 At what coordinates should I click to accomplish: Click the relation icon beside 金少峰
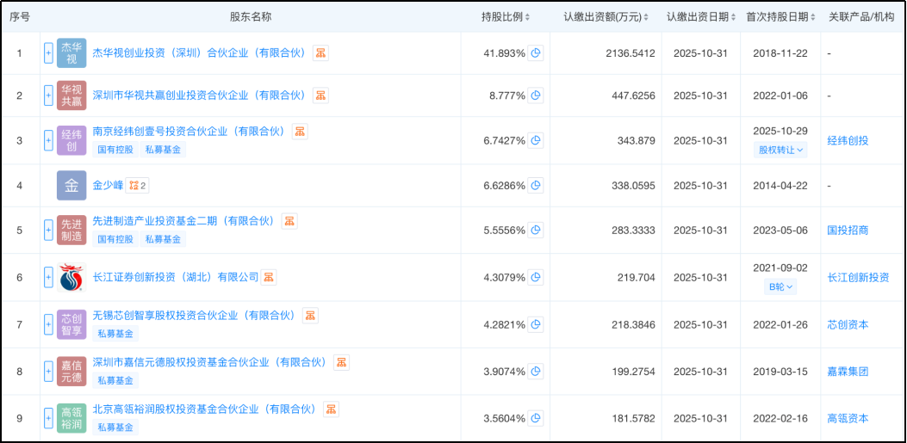pos(137,185)
